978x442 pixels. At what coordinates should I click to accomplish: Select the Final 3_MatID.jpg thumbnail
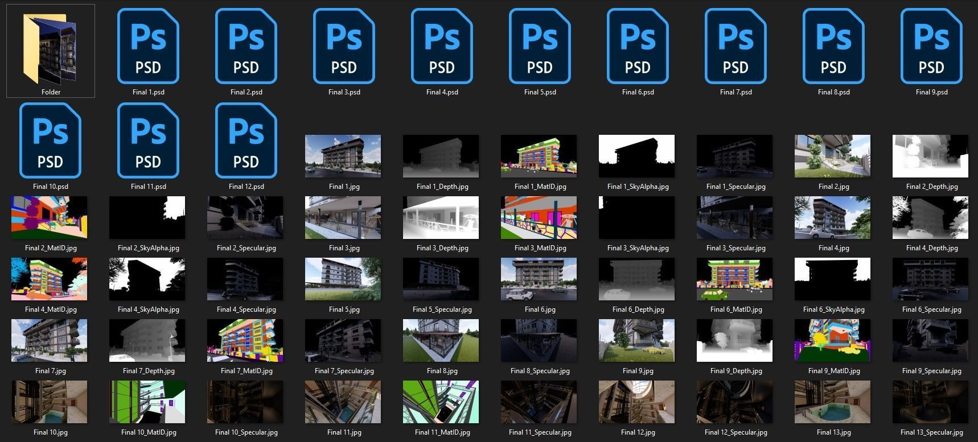tap(539, 218)
